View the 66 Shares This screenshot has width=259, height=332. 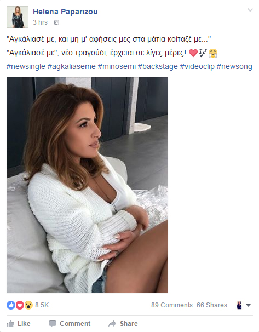tap(212, 305)
